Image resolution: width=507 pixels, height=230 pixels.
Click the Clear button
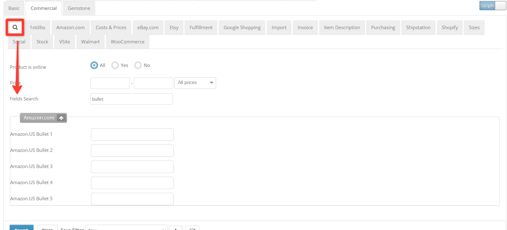point(47,228)
